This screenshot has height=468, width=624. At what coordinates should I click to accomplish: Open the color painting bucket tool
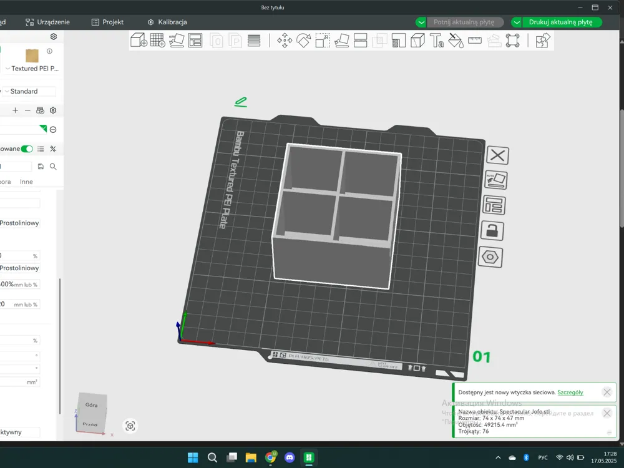pyautogui.click(x=456, y=41)
